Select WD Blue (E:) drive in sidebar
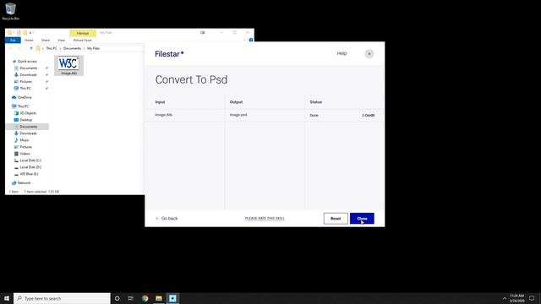 (29, 174)
